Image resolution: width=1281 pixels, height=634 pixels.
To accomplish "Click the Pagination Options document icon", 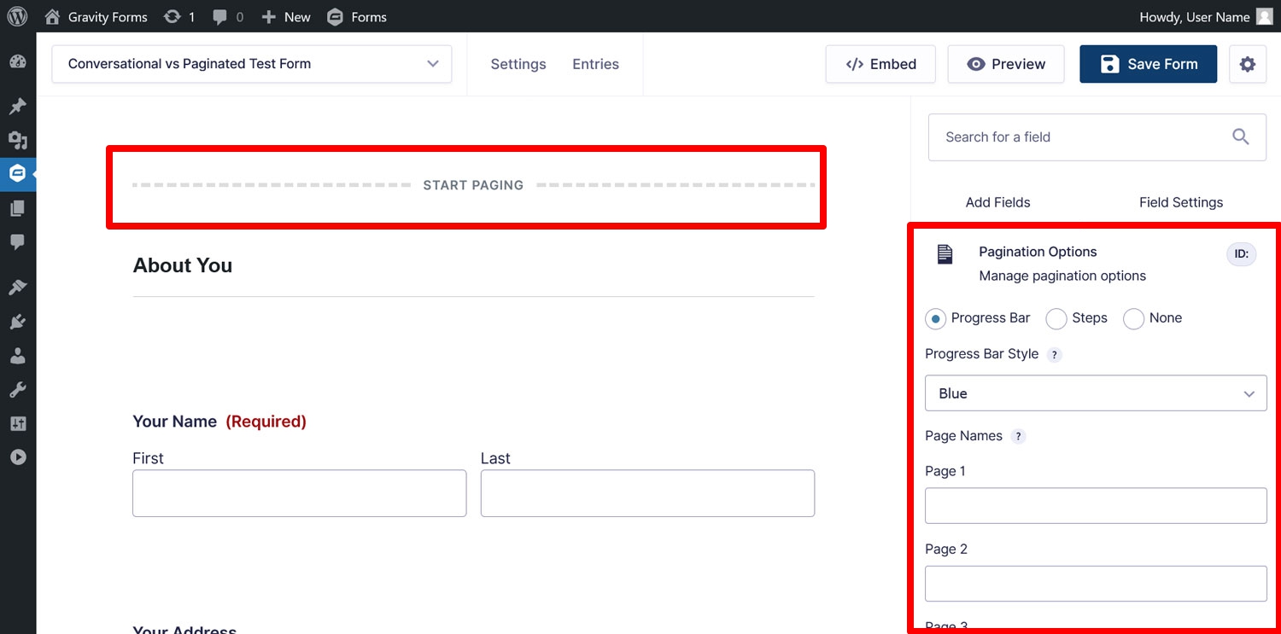I will [945, 253].
